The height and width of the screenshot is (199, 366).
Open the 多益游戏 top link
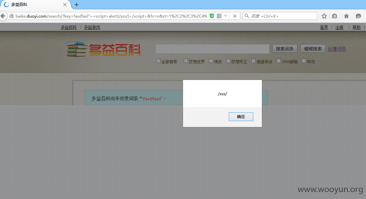[x=92, y=27]
